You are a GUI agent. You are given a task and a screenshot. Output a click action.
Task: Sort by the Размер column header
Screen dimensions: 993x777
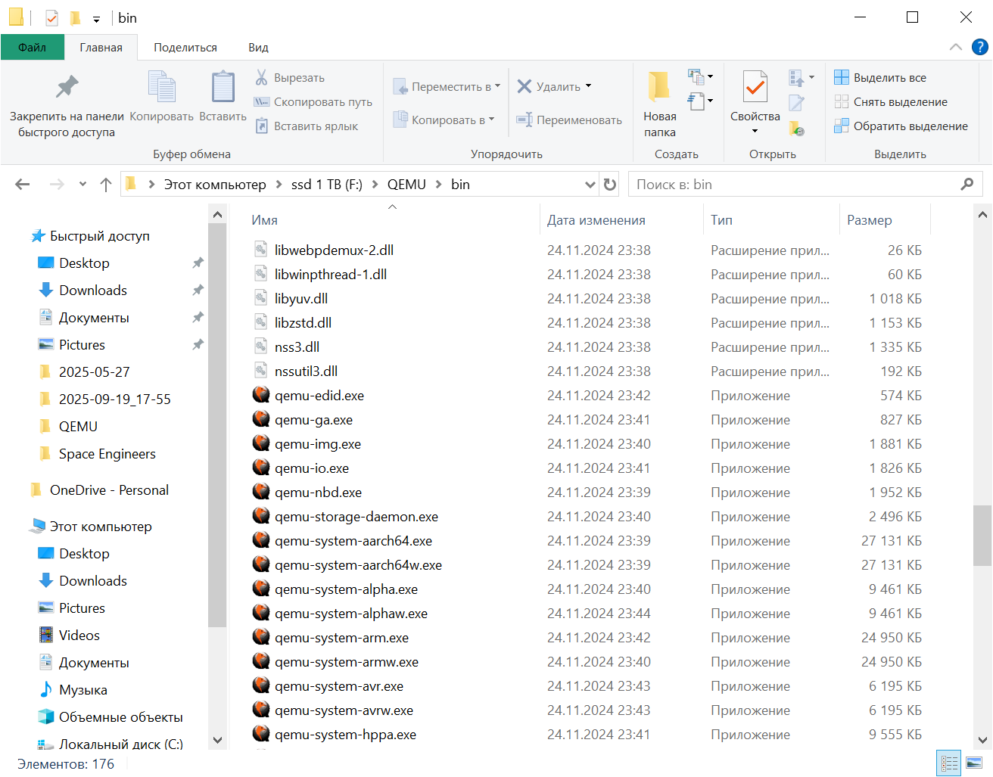coord(870,220)
